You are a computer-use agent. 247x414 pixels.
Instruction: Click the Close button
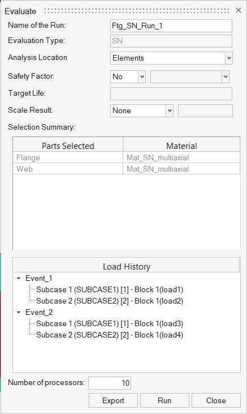click(x=216, y=400)
